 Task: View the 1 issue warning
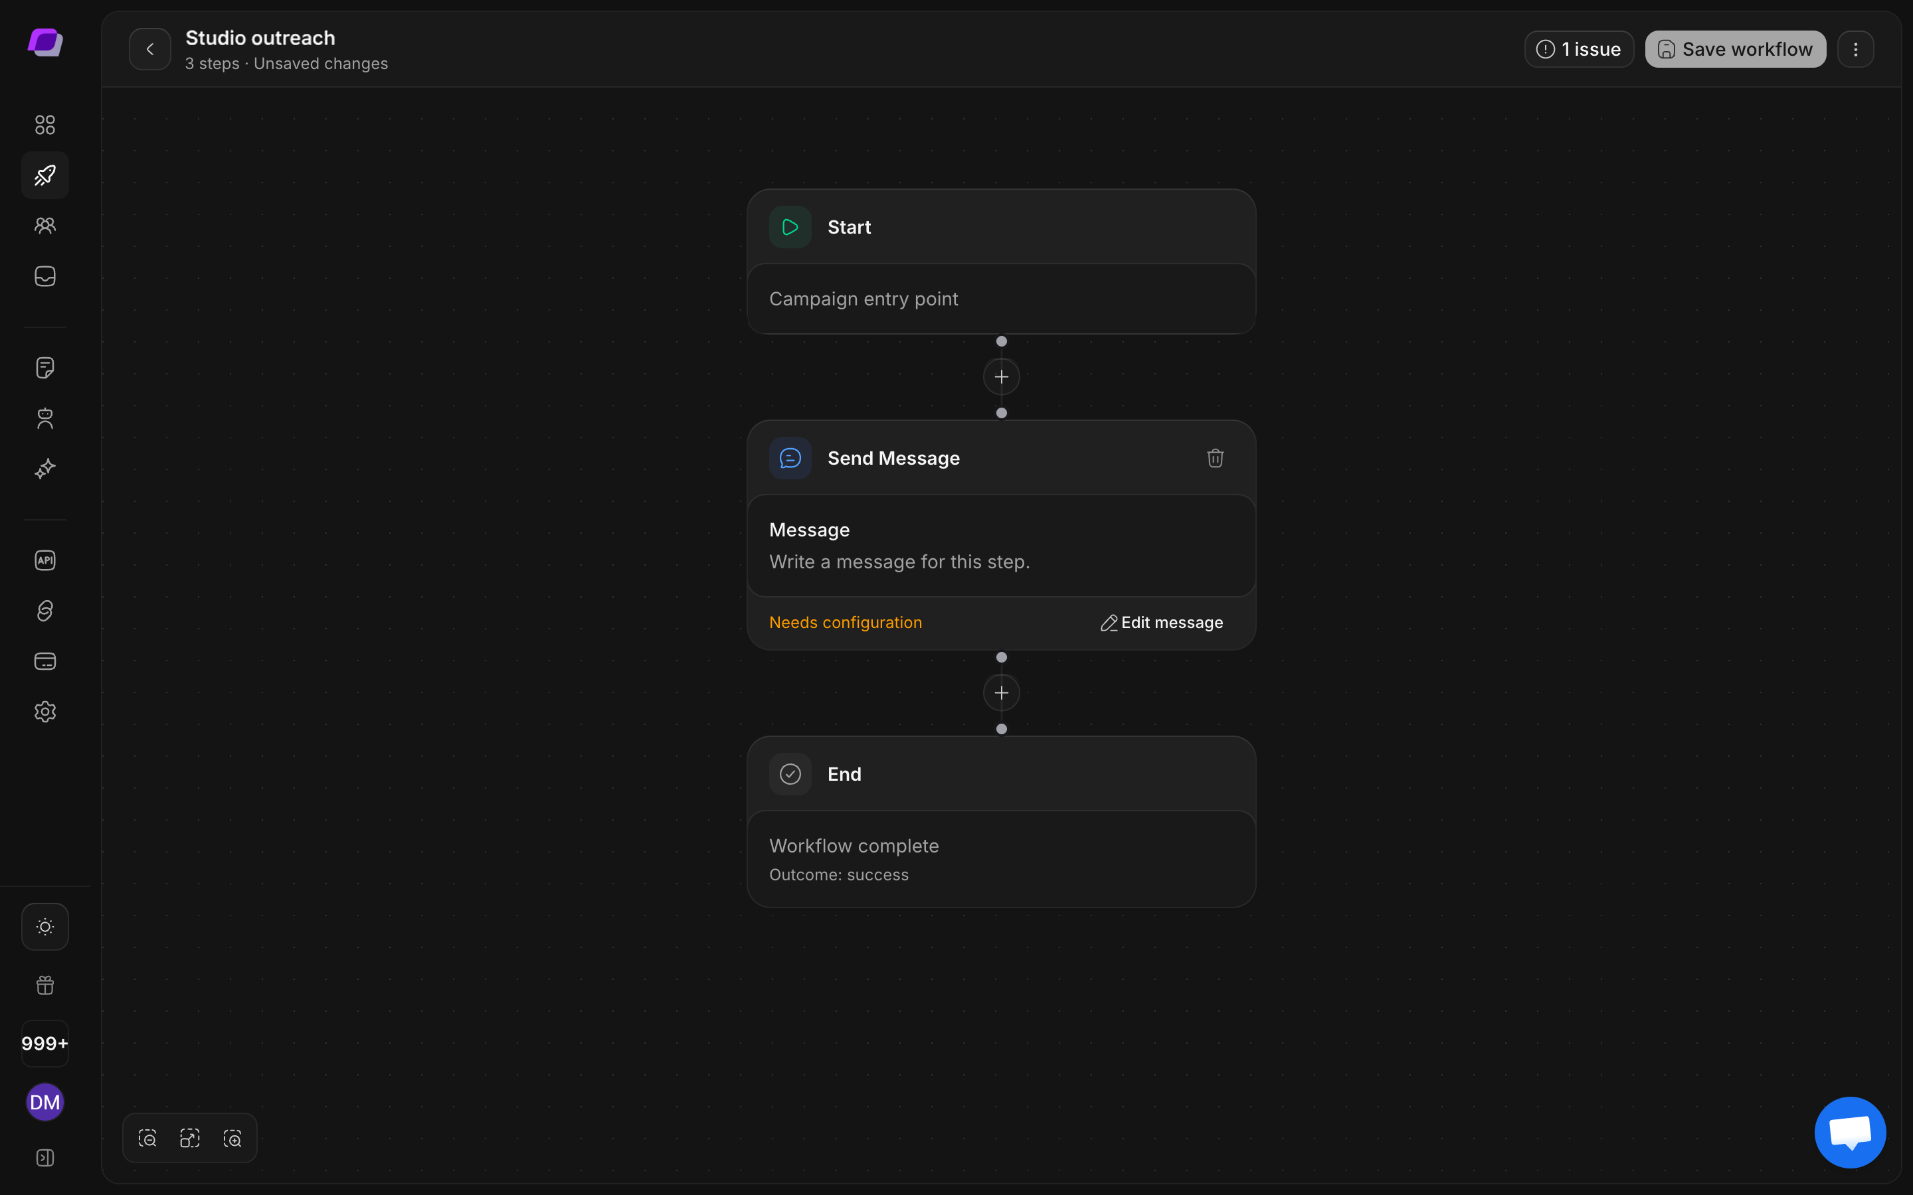[x=1579, y=49]
